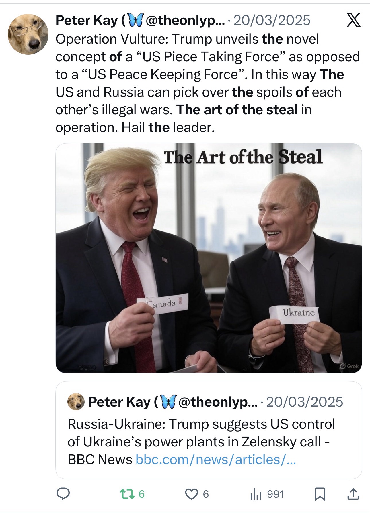This screenshot has width=370, height=514.
Task: Click the Peter Kay author name at top
Action: coord(87,20)
